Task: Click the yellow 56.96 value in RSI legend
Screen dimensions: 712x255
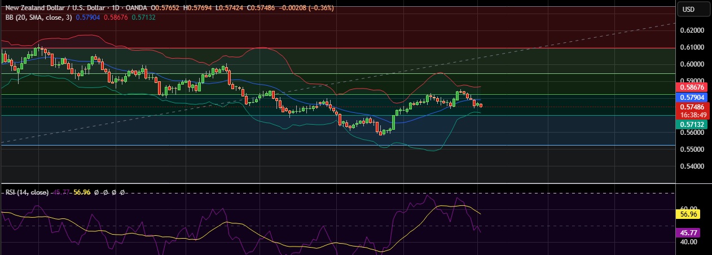Action: (x=82, y=192)
